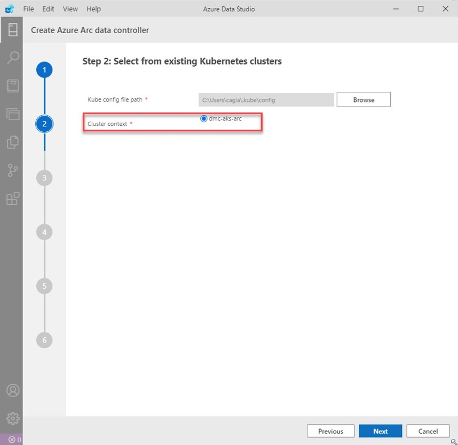Click Next to proceed to step 3
458x445 pixels.
381,431
